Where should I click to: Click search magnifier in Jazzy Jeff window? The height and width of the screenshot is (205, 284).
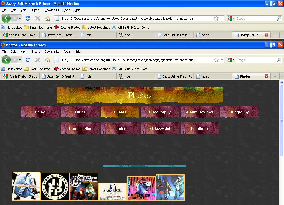[x=279, y=18]
